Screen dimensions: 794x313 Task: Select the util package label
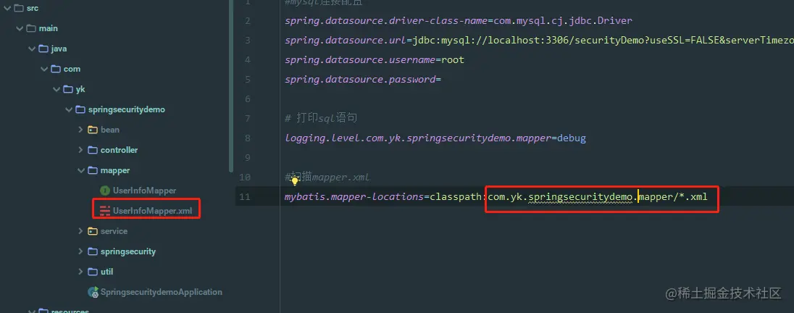click(106, 272)
